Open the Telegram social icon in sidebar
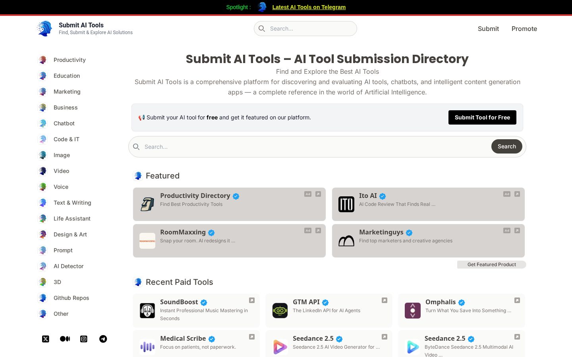 pyautogui.click(x=103, y=339)
